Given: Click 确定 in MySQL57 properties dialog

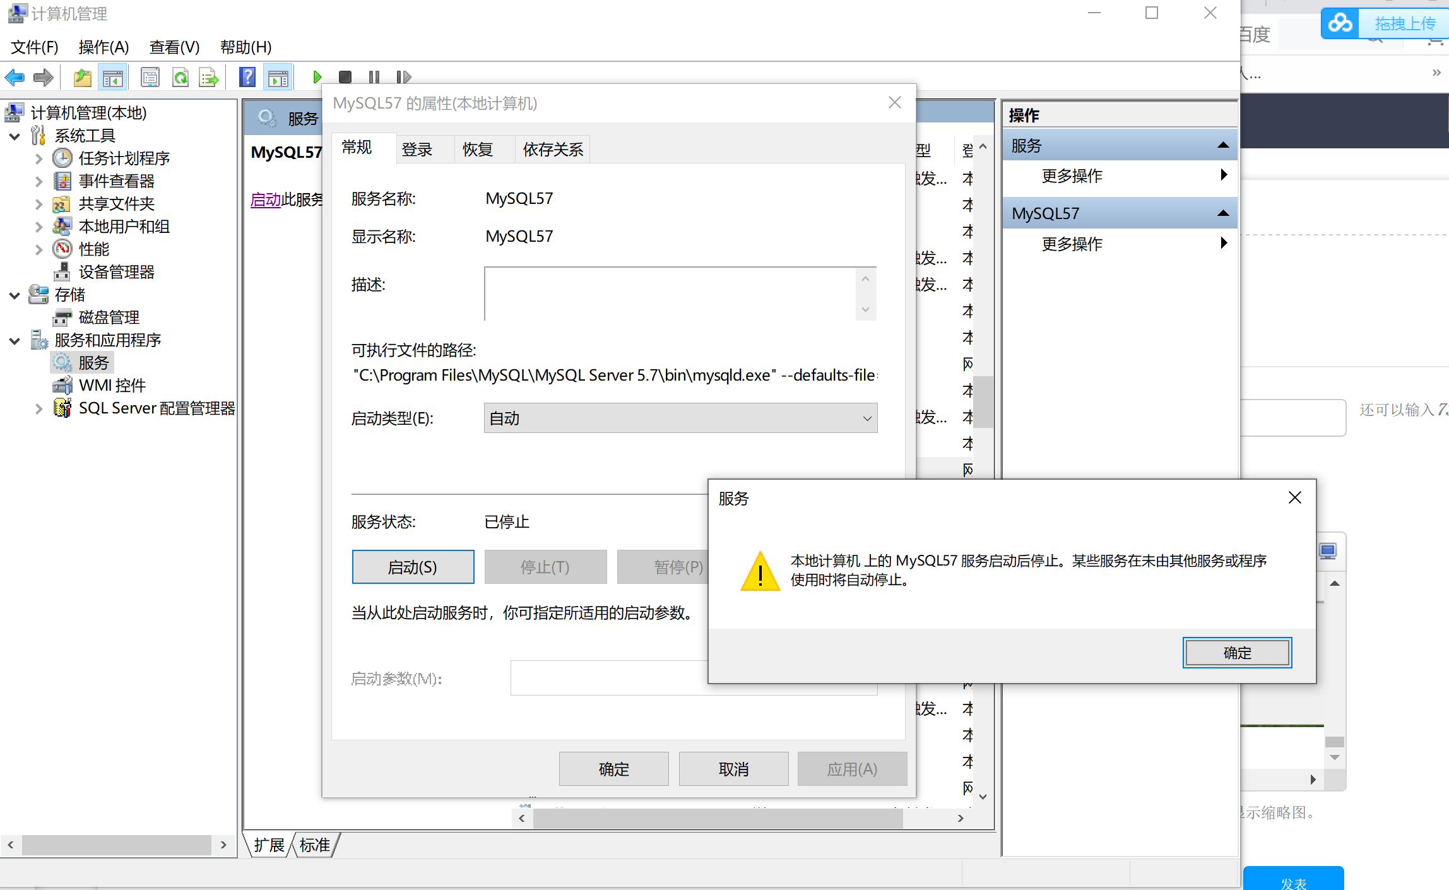Looking at the screenshot, I should tap(613, 769).
